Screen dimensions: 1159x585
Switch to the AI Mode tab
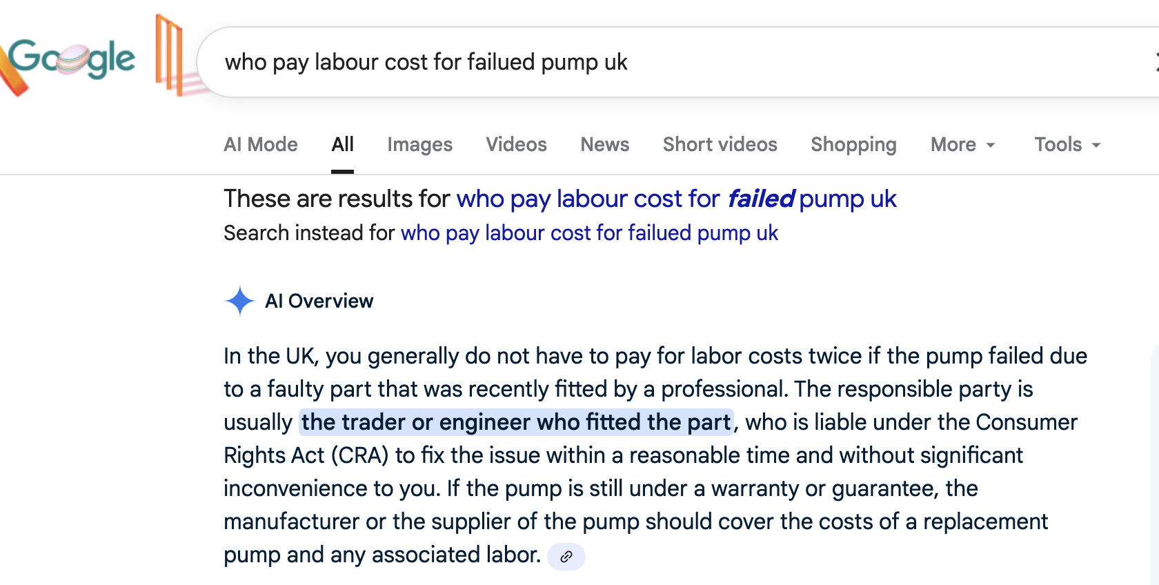(x=261, y=145)
